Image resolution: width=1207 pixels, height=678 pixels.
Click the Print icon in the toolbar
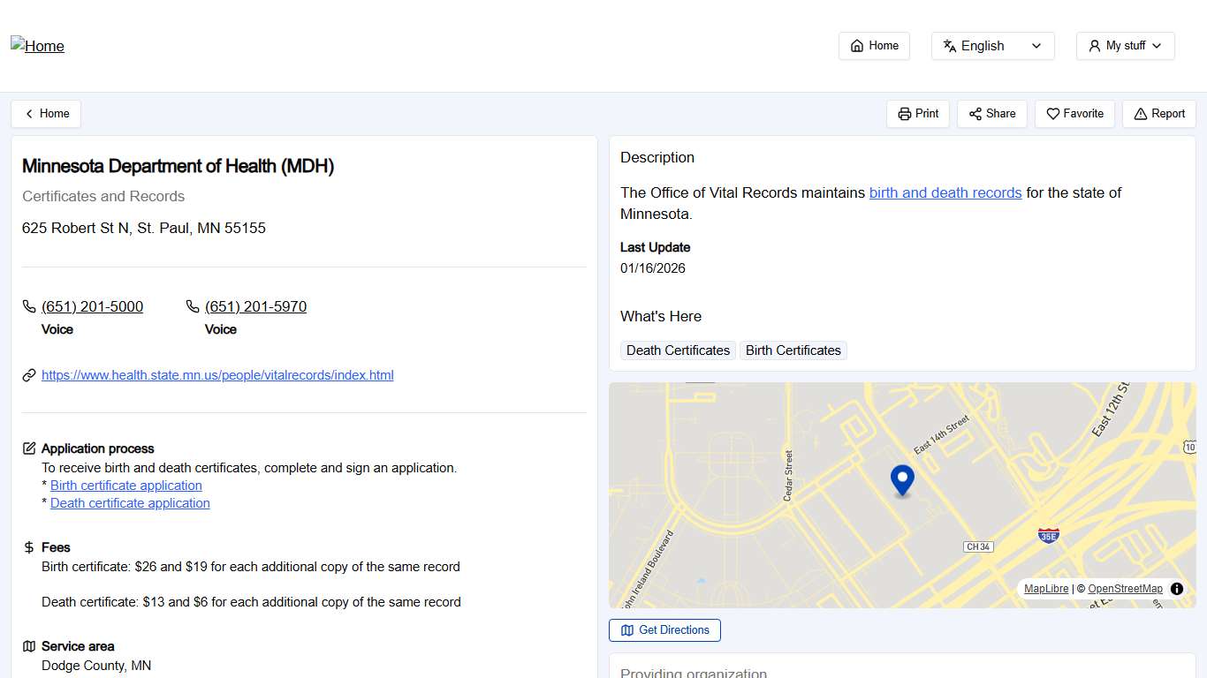[904, 113]
